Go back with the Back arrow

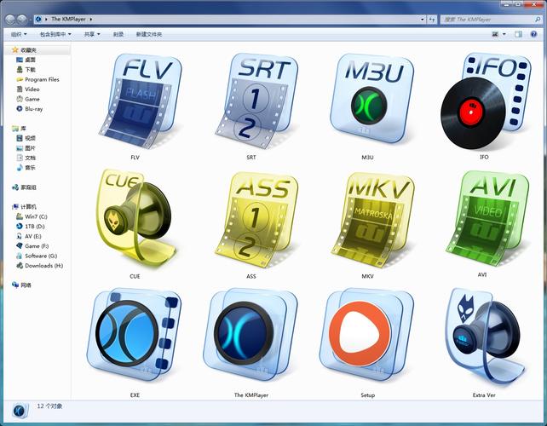[10, 20]
